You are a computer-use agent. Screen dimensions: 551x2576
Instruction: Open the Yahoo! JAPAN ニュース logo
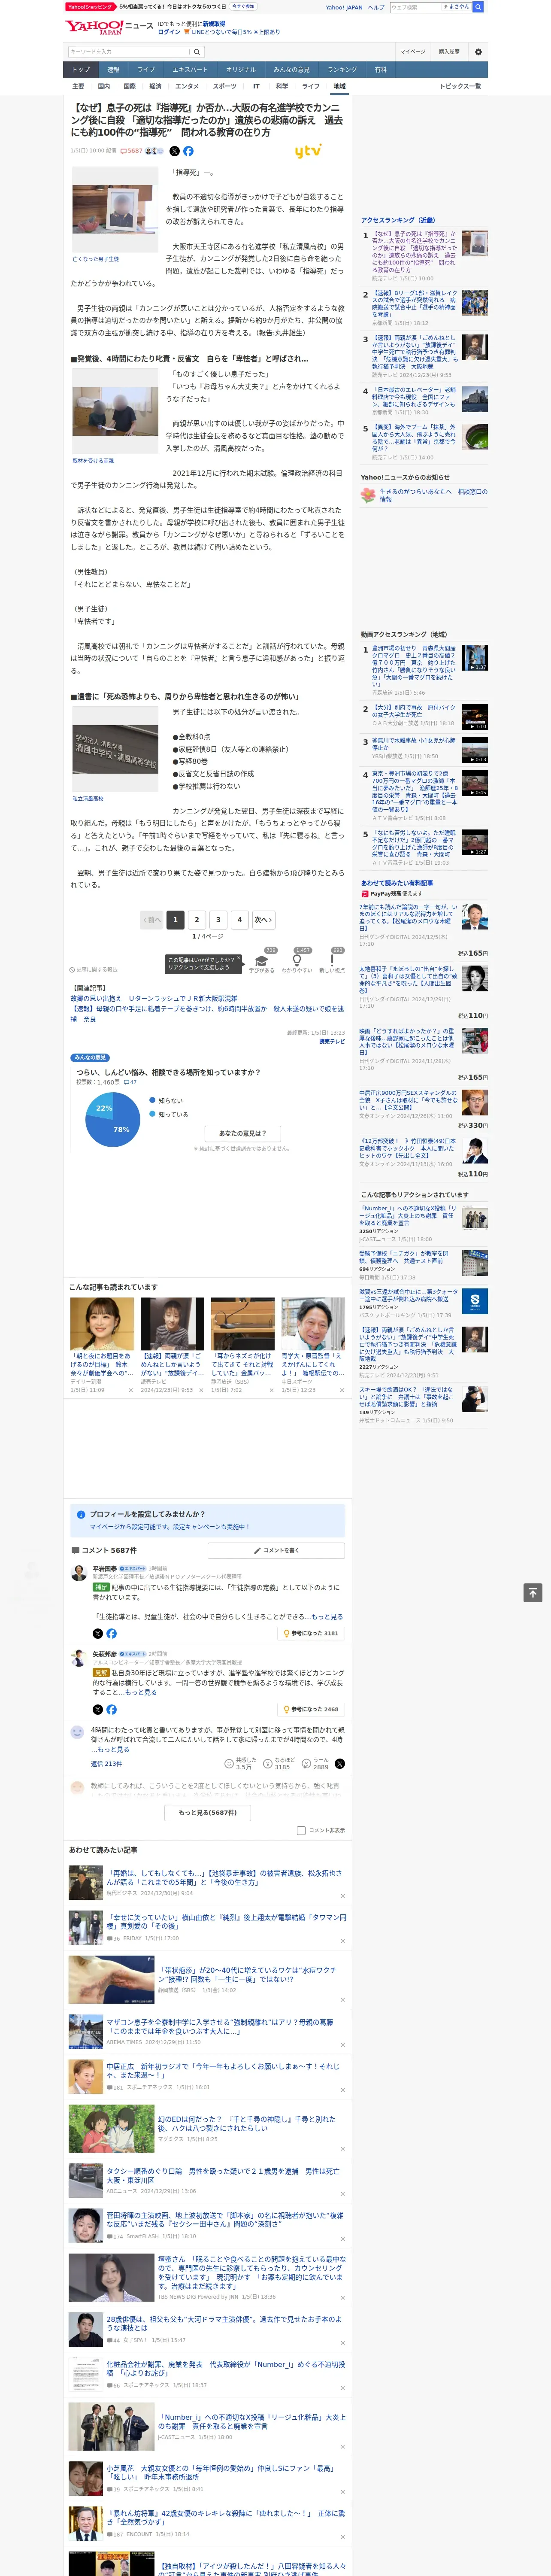coord(108,27)
